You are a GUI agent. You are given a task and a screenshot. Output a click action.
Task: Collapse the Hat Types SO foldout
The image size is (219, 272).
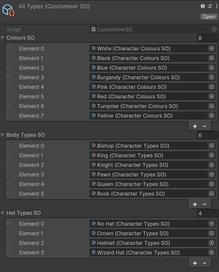pyautogui.click(x=3, y=213)
